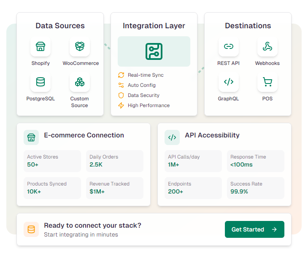Click the High Performance text
The image size is (308, 261).
[x=149, y=105]
